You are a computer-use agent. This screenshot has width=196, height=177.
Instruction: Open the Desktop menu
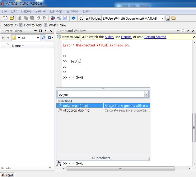56,11
